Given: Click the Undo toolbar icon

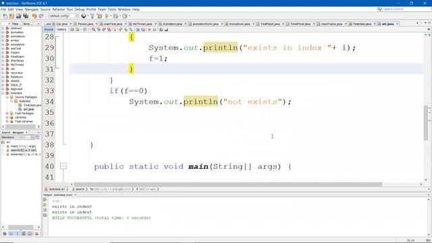Looking at the screenshot, I should (34, 16).
